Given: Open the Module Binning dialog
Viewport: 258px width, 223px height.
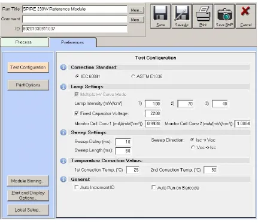Looking at the screenshot, I should point(28,181).
